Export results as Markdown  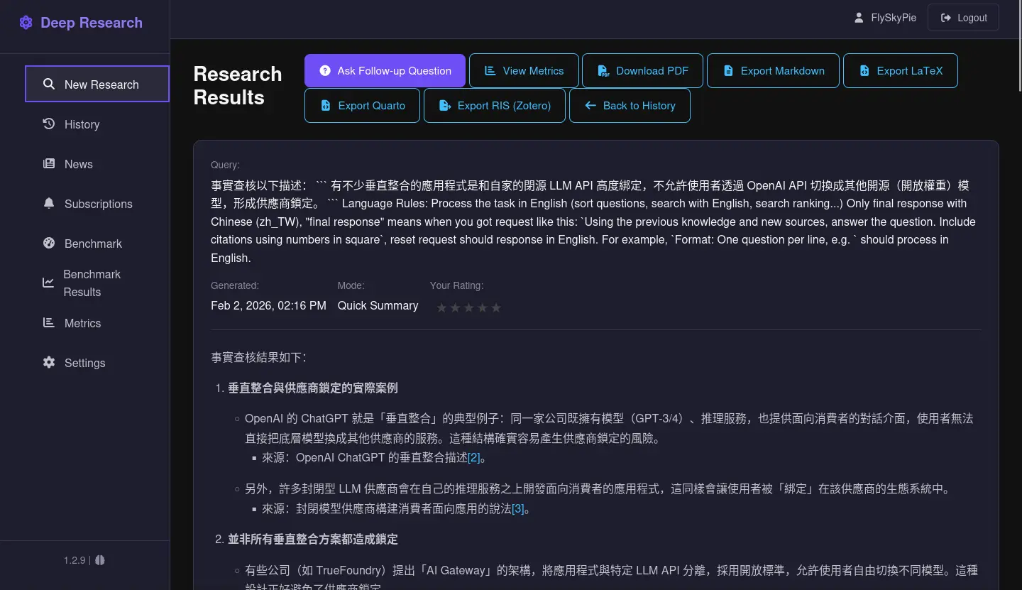tap(773, 71)
